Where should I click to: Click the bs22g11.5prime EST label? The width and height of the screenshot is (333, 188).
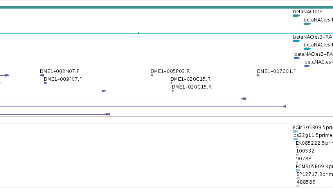(x=313, y=135)
